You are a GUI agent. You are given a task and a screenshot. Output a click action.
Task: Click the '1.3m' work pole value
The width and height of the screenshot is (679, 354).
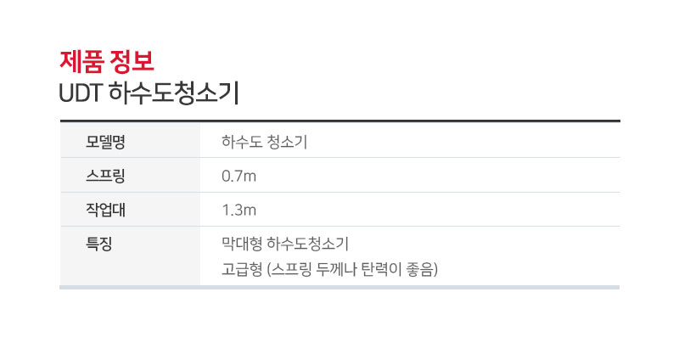[238, 211]
